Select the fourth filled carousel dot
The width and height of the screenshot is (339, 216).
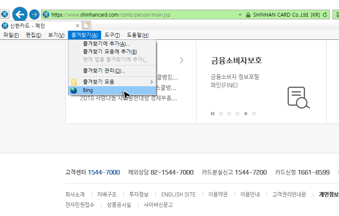pos(246,114)
